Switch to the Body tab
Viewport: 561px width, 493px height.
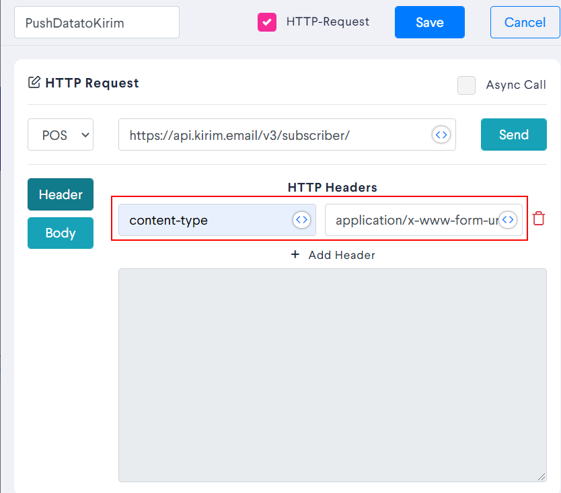coord(60,233)
